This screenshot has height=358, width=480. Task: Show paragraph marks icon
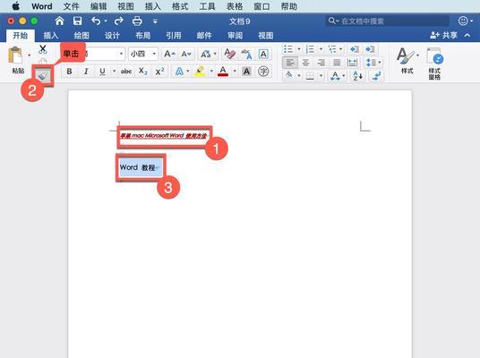pos(376,75)
